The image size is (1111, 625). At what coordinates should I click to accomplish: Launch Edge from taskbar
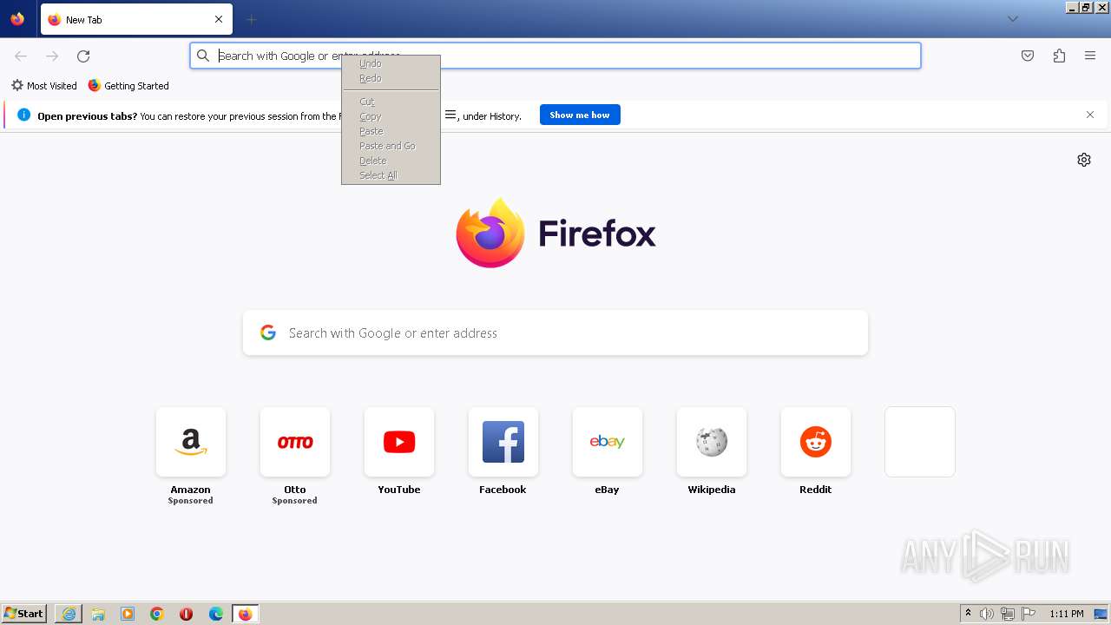[216, 614]
